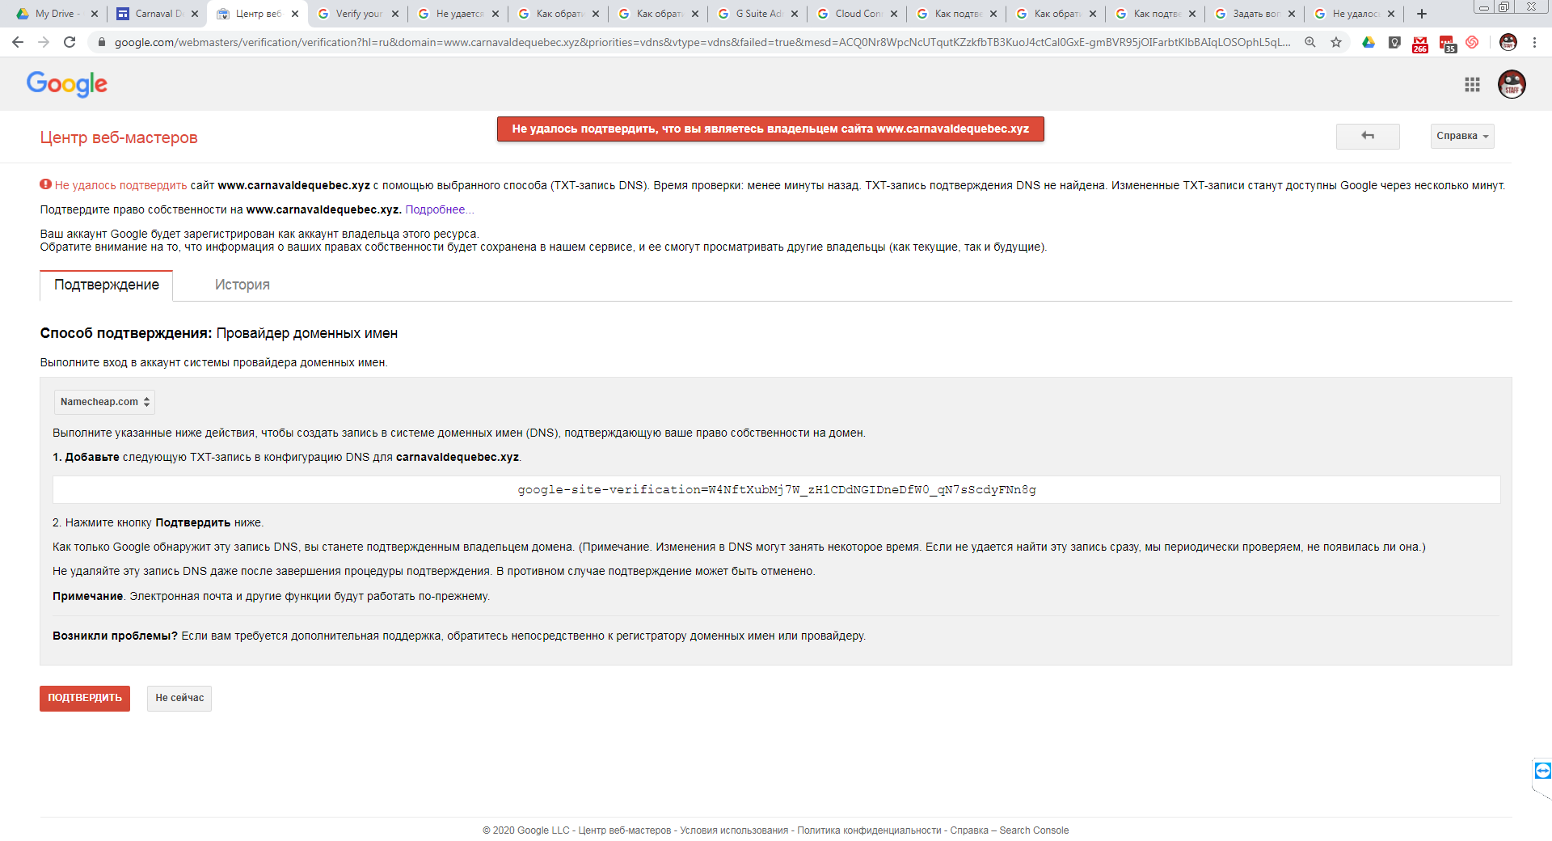
Task: Open the История tab
Action: [x=242, y=285]
